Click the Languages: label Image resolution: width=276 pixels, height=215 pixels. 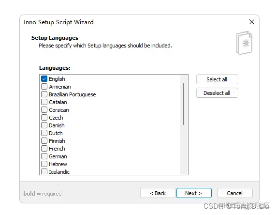pyautogui.click(x=55, y=68)
